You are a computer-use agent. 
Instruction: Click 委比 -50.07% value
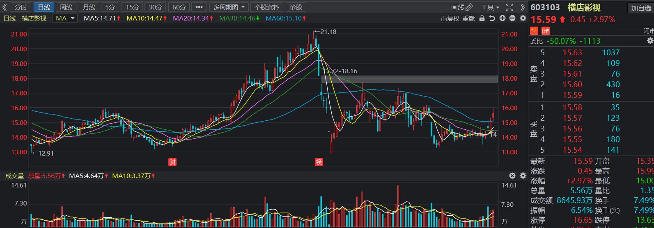561,41
